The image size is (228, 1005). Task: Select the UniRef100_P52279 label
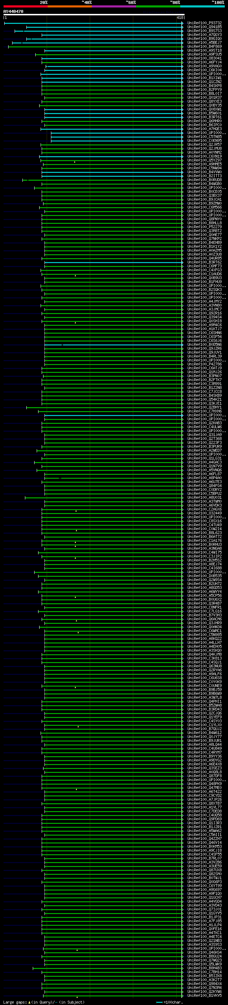pos(204,227)
